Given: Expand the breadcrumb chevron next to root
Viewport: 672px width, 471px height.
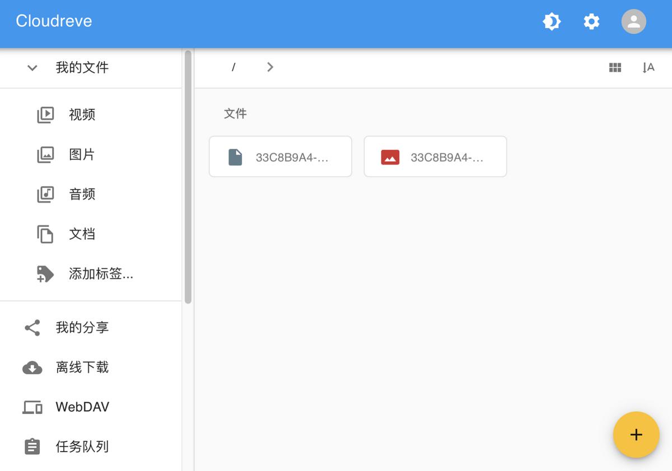Looking at the screenshot, I should coord(270,67).
